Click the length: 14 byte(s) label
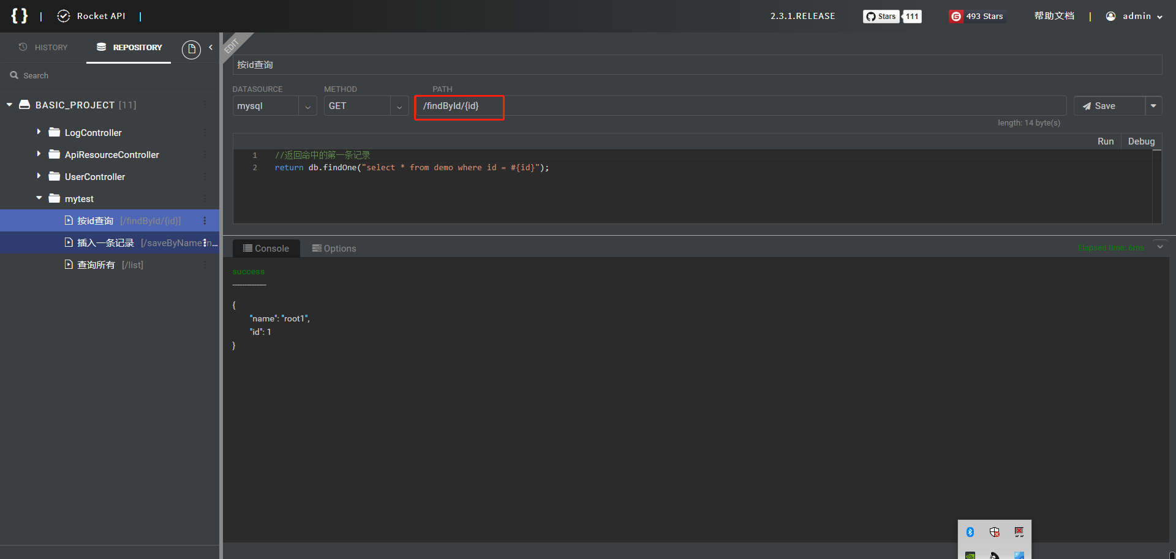Viewport: 1176px width, 559px height. (x=1029, y=123)
